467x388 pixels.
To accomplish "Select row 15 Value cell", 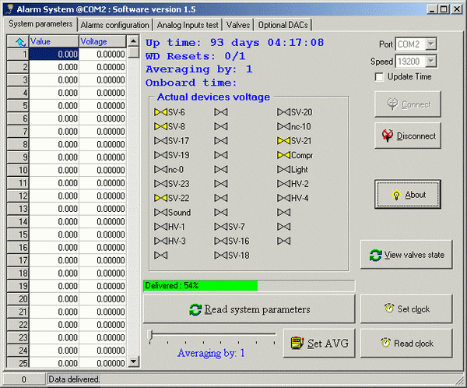I will 54,235.
